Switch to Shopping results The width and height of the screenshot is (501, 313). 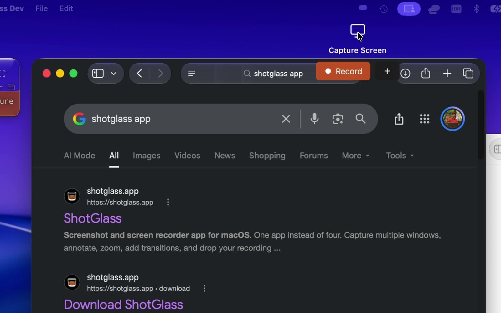click(x=267, y=156)
